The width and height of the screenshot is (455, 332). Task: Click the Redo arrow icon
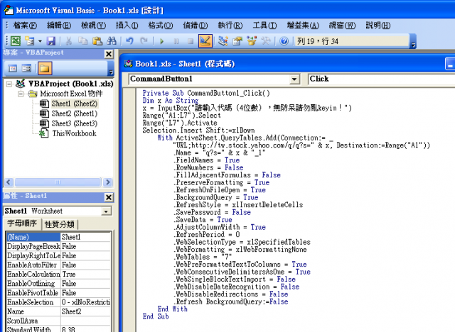coord(144,41)
